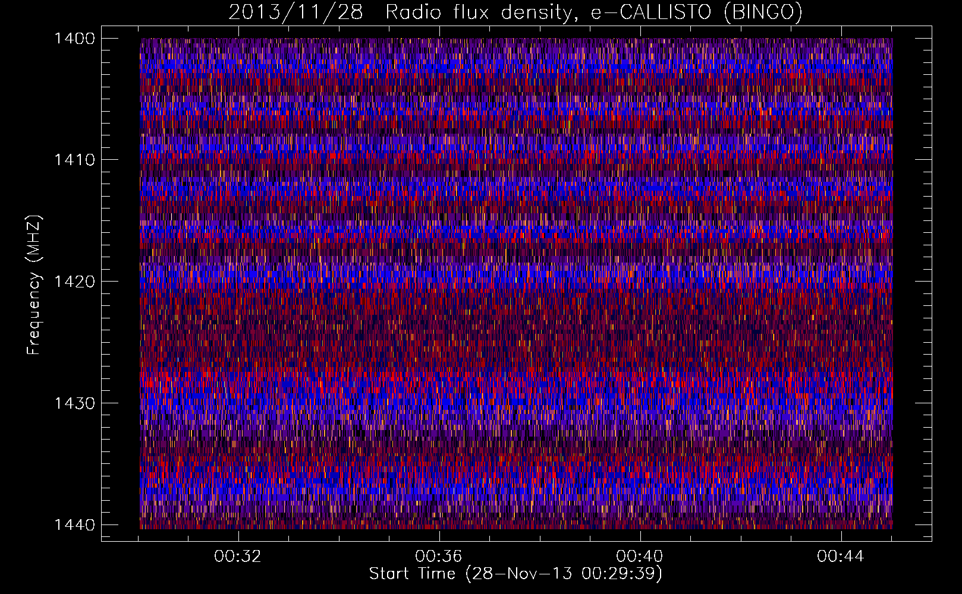Click the plot title 2013/11/28 Radio flux density
The image size is (962, 594).
(x=404, y=12)
